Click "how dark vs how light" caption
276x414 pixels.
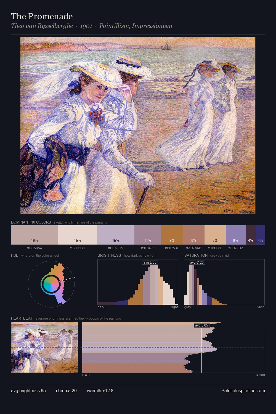140,256
